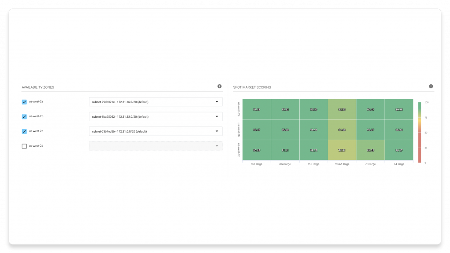This screenshot has width=450, height=253.
Task: Select the m5.large score cell for us-west-2b
Action: pos(313,130)
